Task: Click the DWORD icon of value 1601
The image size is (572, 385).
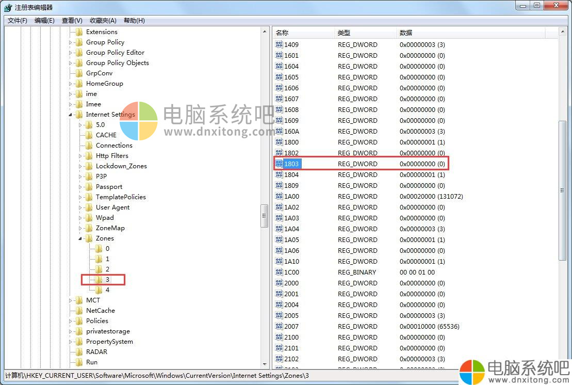Action: pos(279,55)
